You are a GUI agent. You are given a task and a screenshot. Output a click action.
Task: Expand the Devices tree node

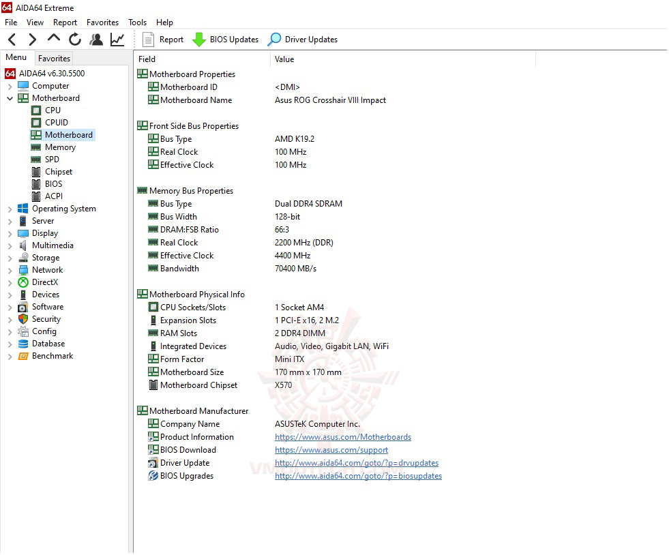tap(10, 295)
